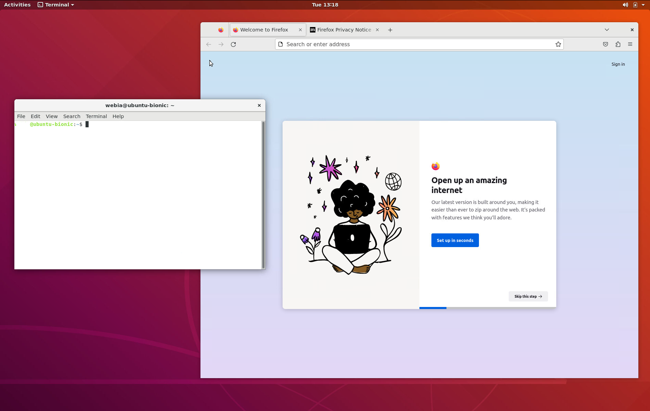This screenshot has width=650, height=411.
Task: Open the terminal View menu
Action: pyautogui.click(x=52, y=116)
